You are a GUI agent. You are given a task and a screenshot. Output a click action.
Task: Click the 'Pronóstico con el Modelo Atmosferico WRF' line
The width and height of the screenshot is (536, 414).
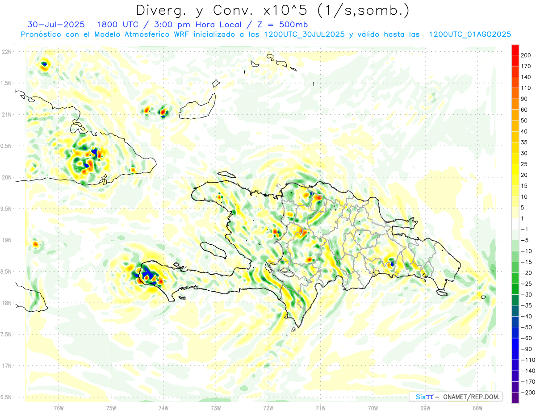(105, 34)
